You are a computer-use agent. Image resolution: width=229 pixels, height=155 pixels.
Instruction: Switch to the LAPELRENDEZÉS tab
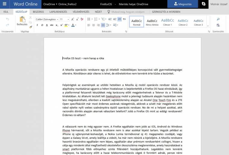tap(58, 12)
